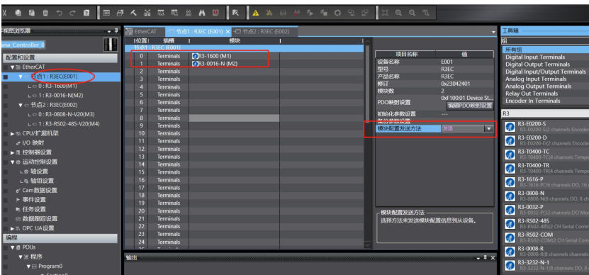Image resolution: width=589 pixels, height=275 pixels.
Task: Click the 编辑PDO映射设置 button
Action: tap(469, 106)
